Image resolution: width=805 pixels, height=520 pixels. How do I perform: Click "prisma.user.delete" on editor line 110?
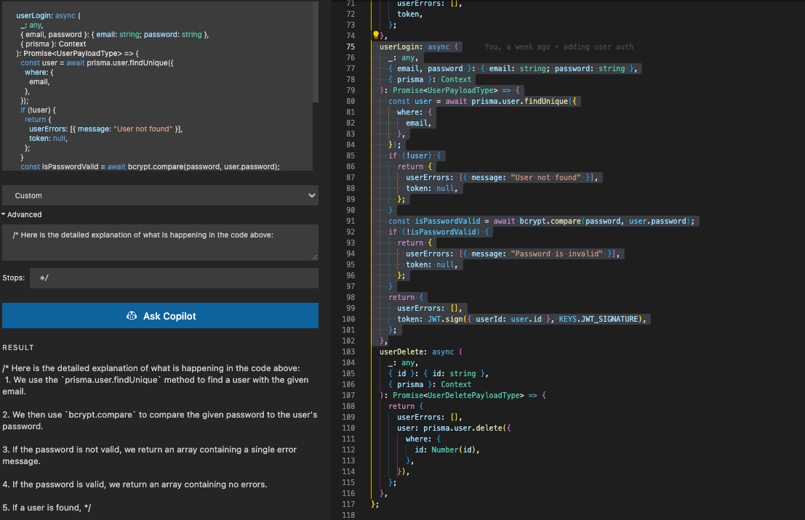click(462, 428)
